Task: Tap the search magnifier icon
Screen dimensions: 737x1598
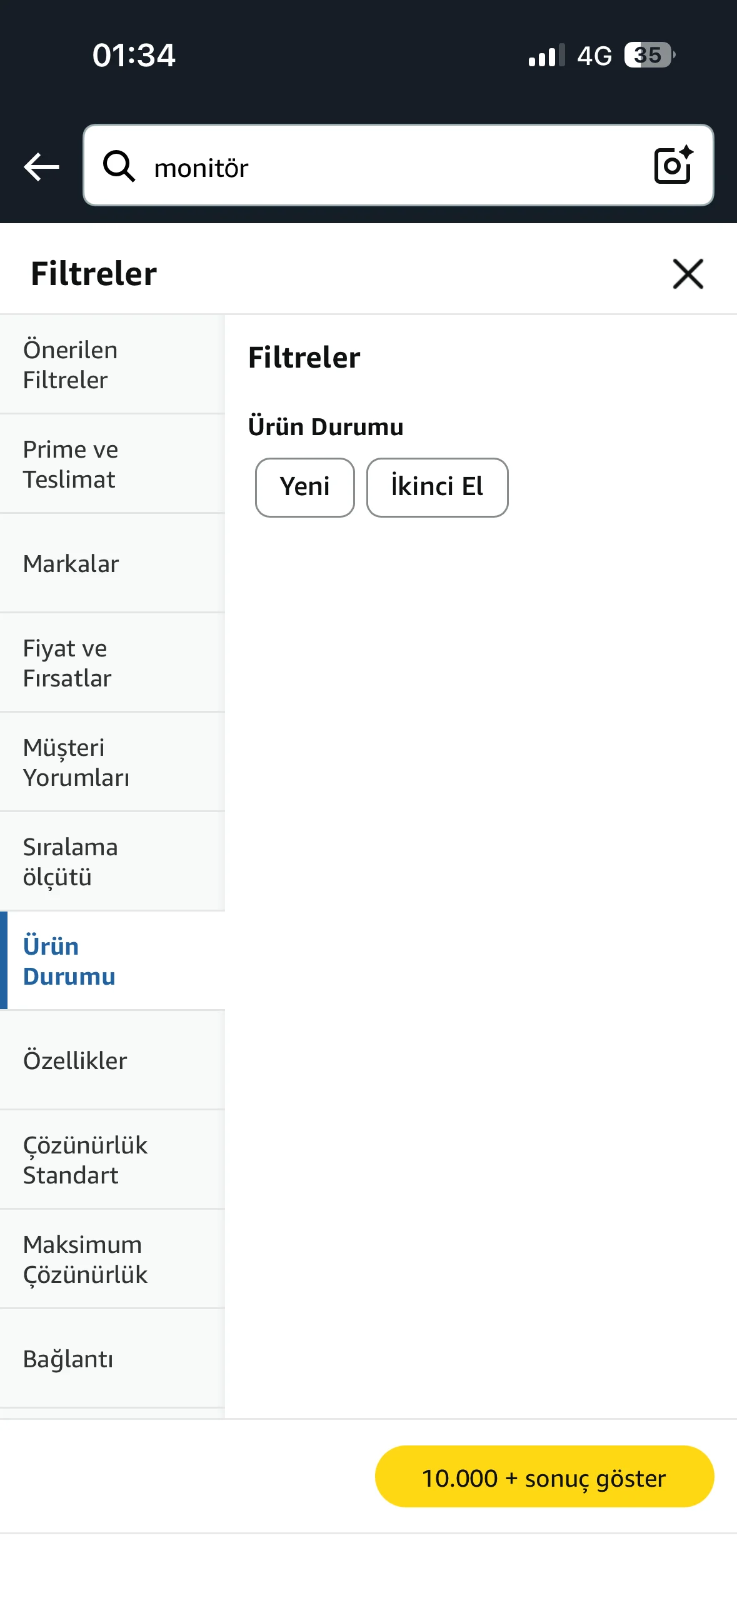Action: [119, 166]
